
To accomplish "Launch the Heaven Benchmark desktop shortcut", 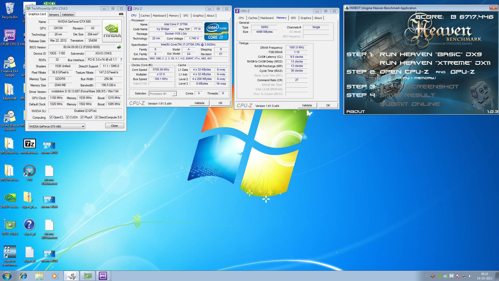I will pyautogui.click(x=10, y=256).
